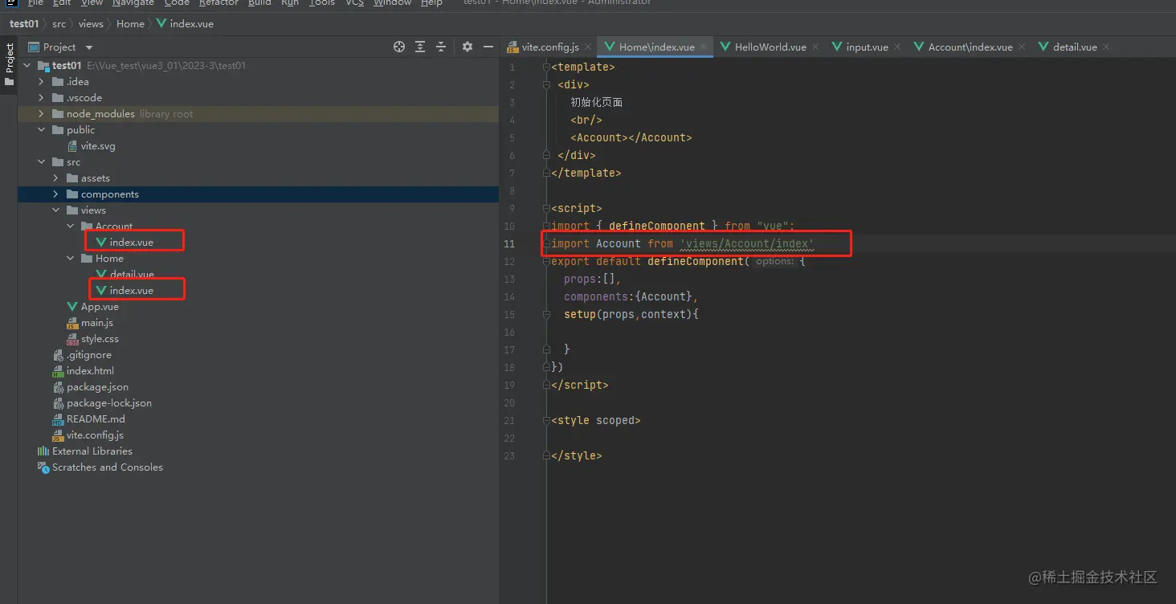Click the 'views/Account/index' import path string
Image resolution: width=1176 pixels, height=604 pixels.
pyautogui.click(x=747, y=243)
